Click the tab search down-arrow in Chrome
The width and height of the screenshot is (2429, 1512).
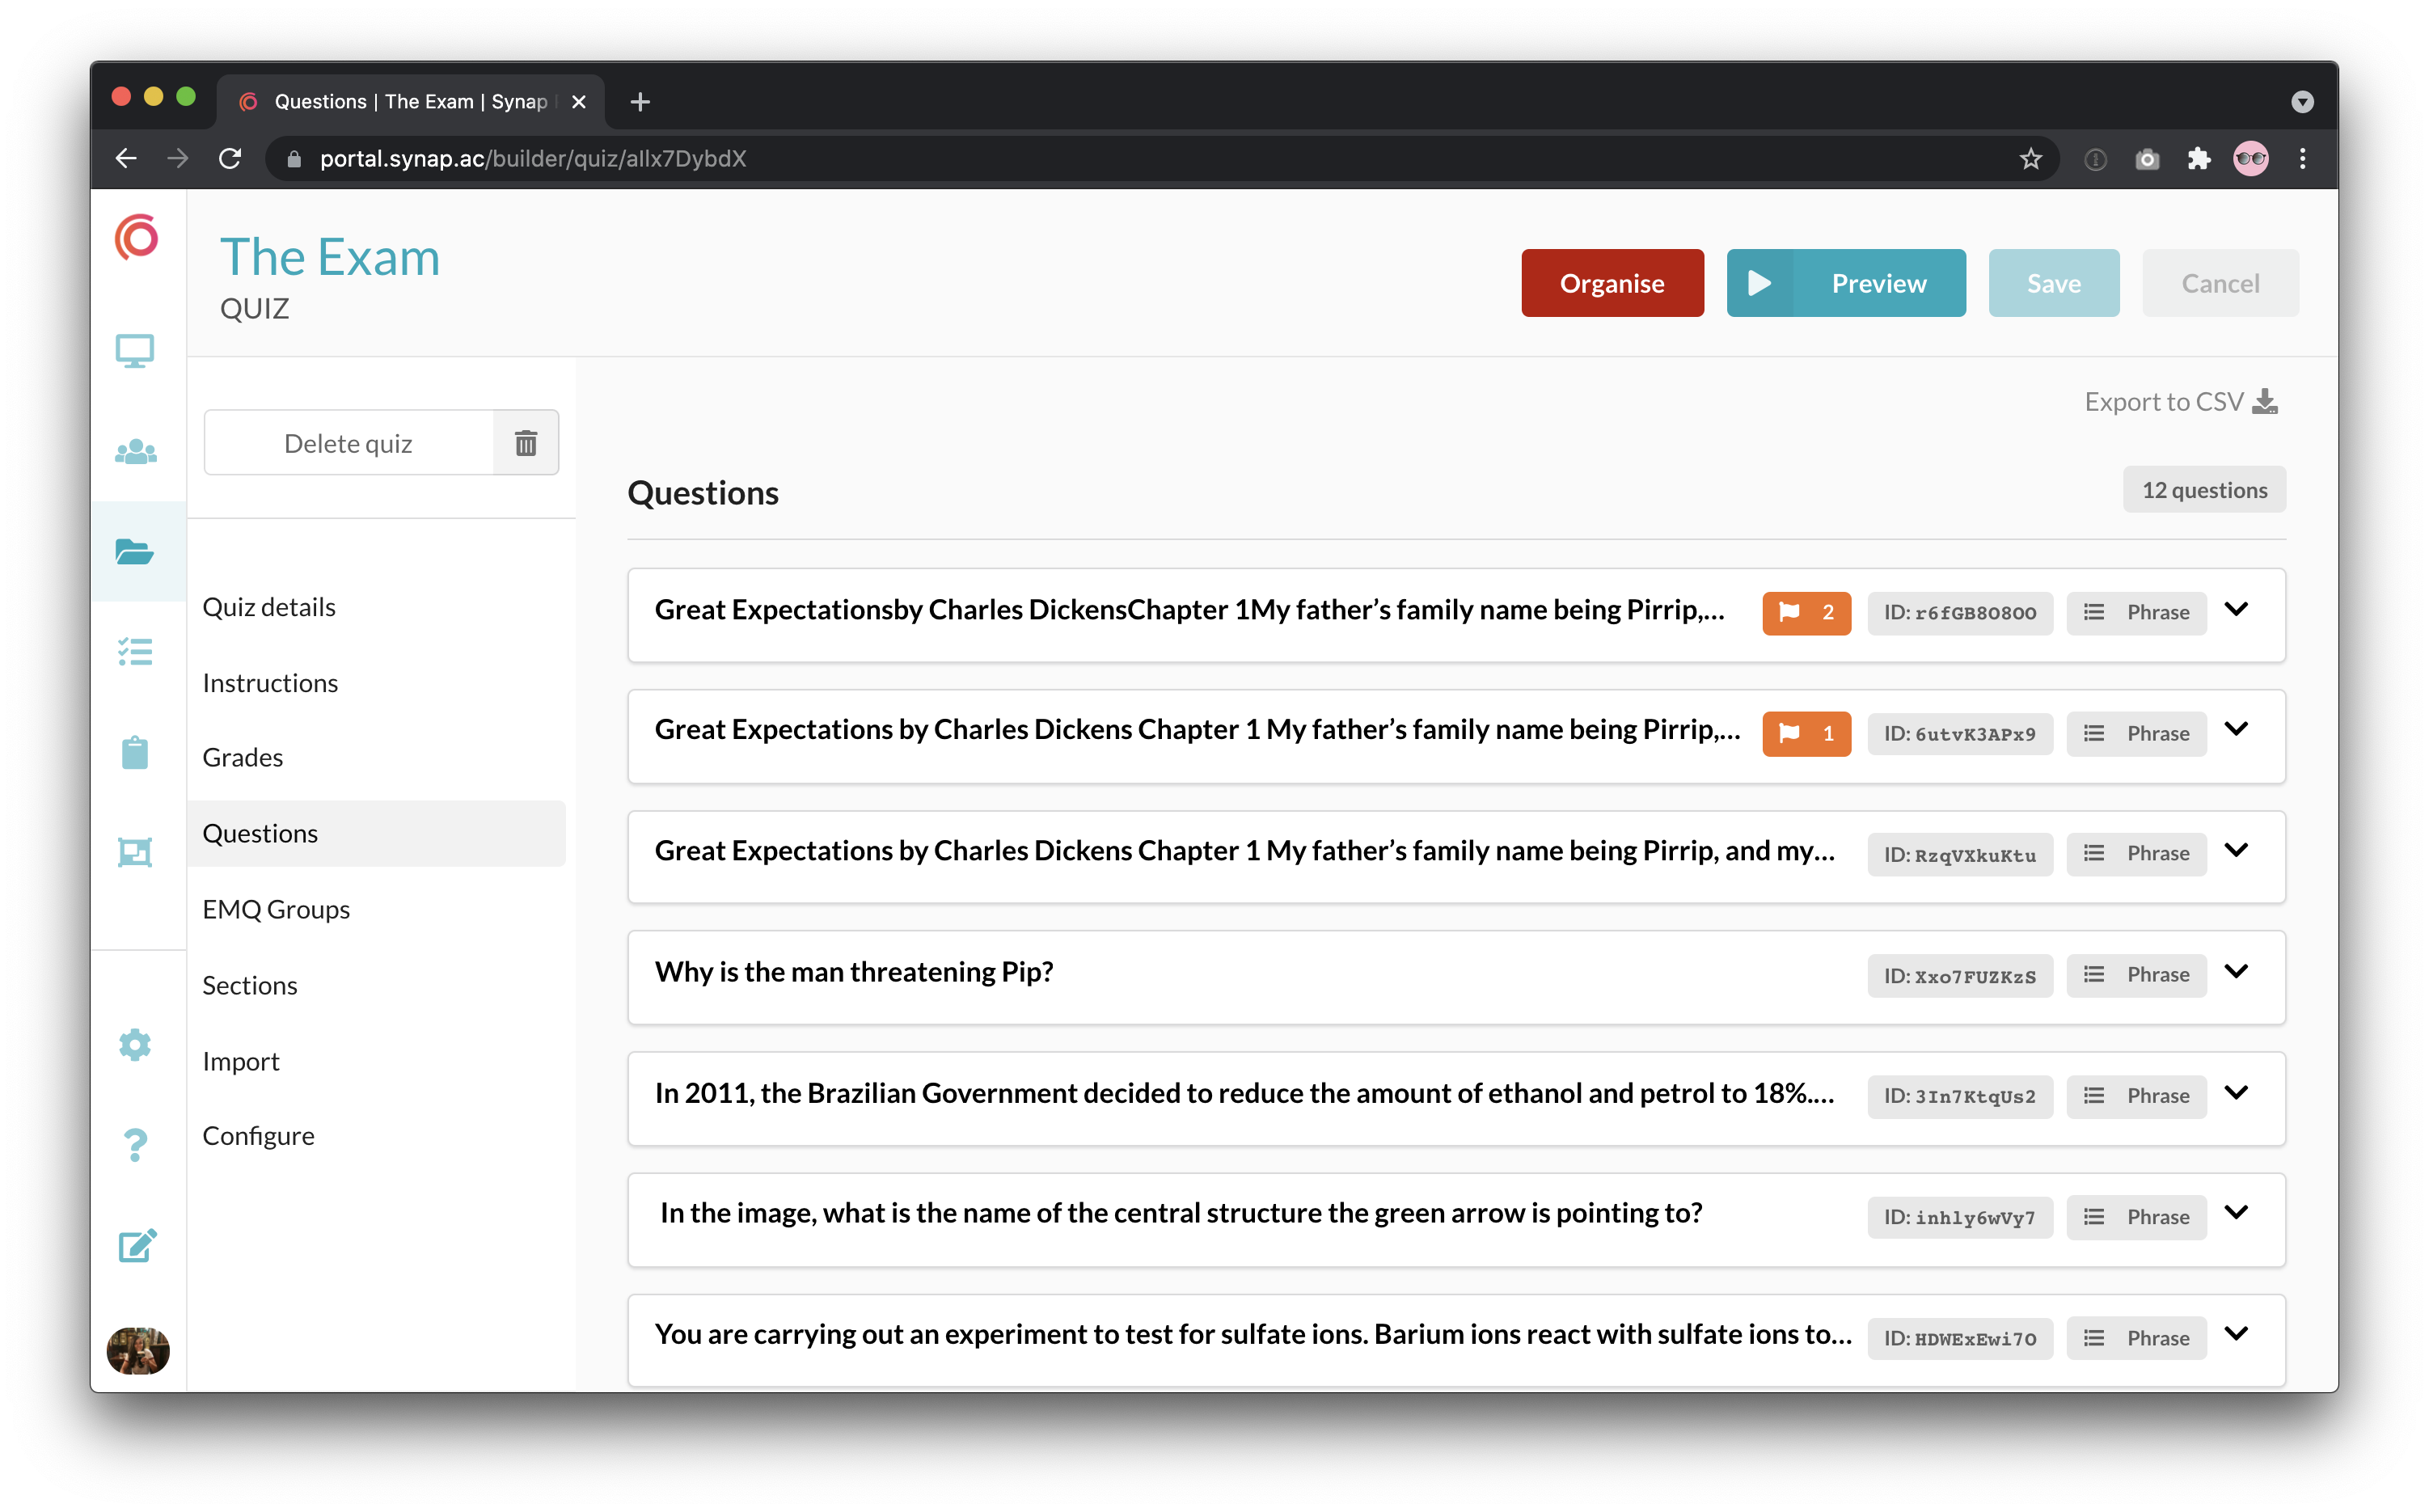pos(2302,102)
